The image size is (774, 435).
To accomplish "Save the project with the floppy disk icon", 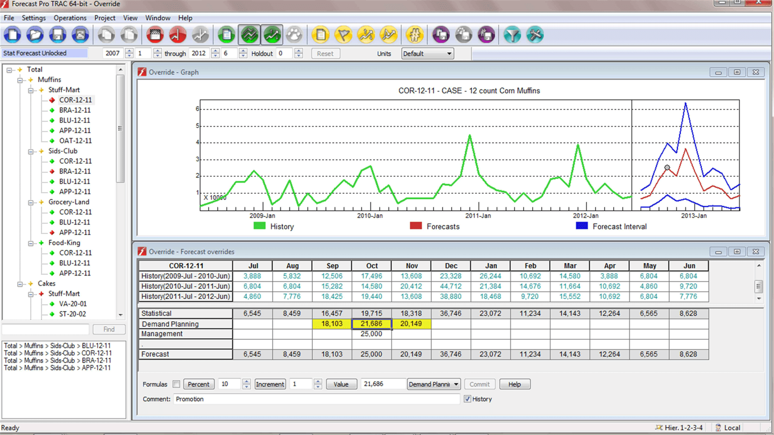I will (x=58, y=35).
